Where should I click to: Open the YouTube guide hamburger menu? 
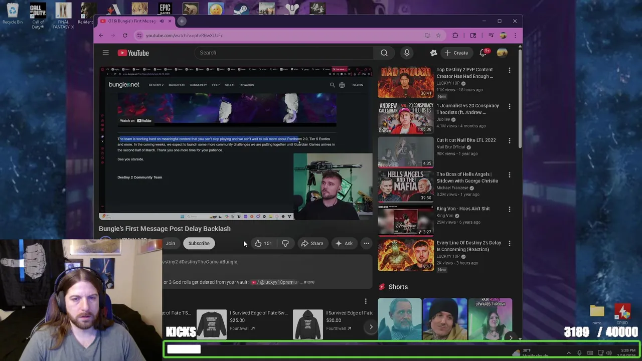[105, 53]
